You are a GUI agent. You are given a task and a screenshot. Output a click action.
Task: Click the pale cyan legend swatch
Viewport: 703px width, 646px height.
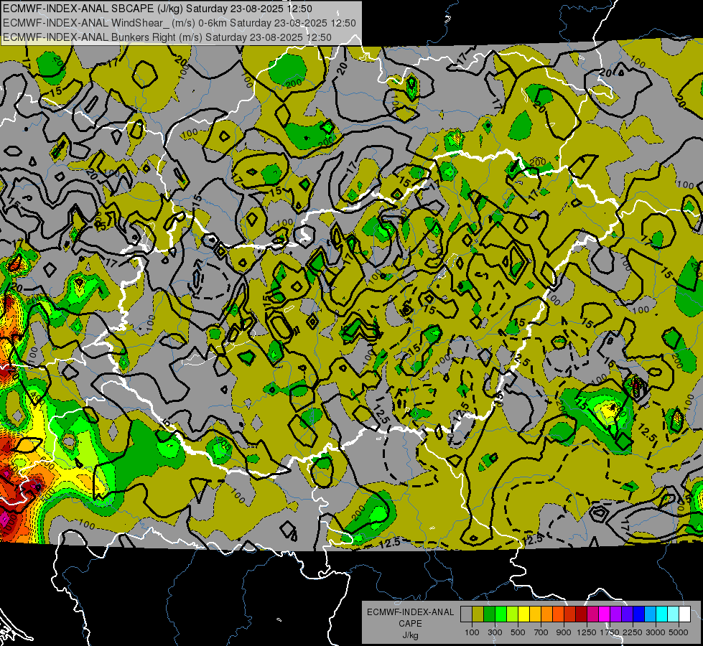point(674,614)
